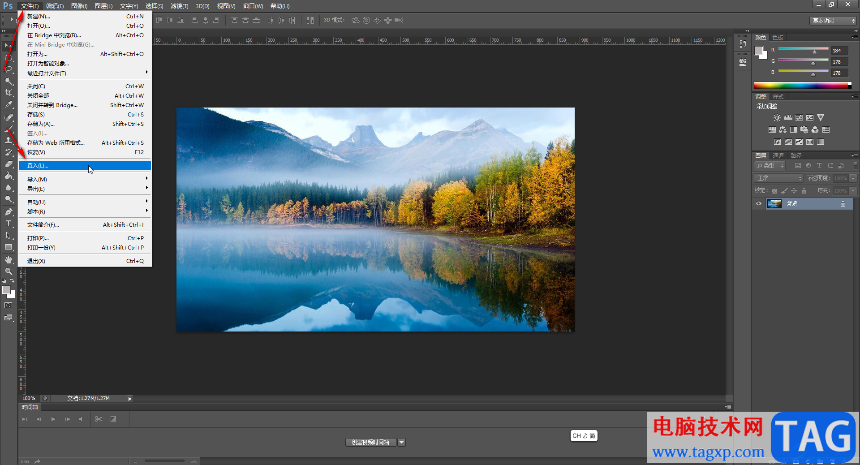This screenshot has width=860, height=465.
Task: Click the R color slider
Action: point(803,49)
